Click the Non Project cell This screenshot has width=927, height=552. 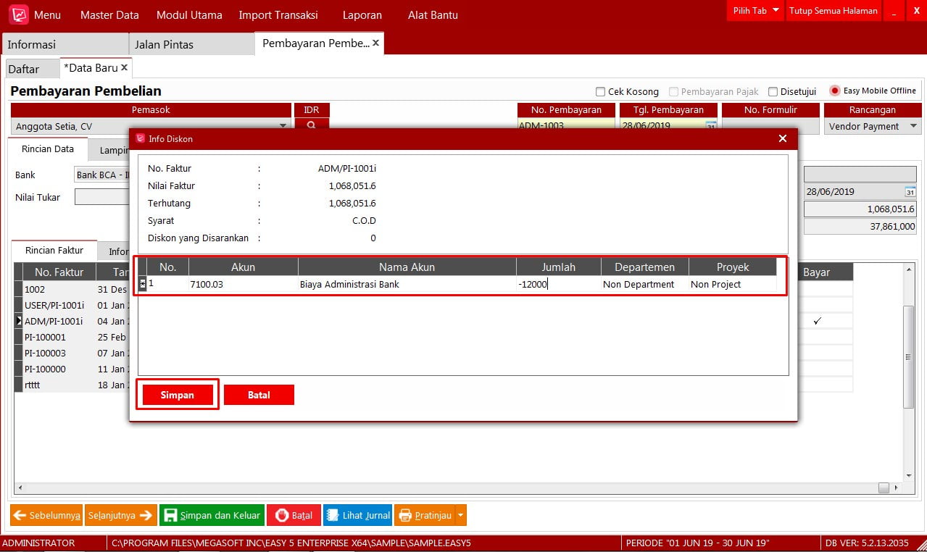click(x=732, y=284)
